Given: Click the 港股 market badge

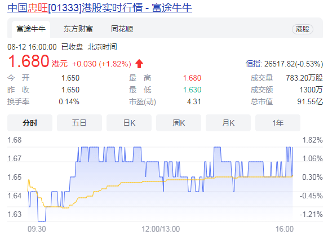Looking at the screenshot, I should pos(303,29).
